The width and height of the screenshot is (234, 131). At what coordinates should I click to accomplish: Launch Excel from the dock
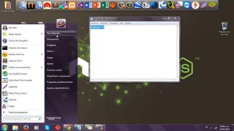pos(105,5)
